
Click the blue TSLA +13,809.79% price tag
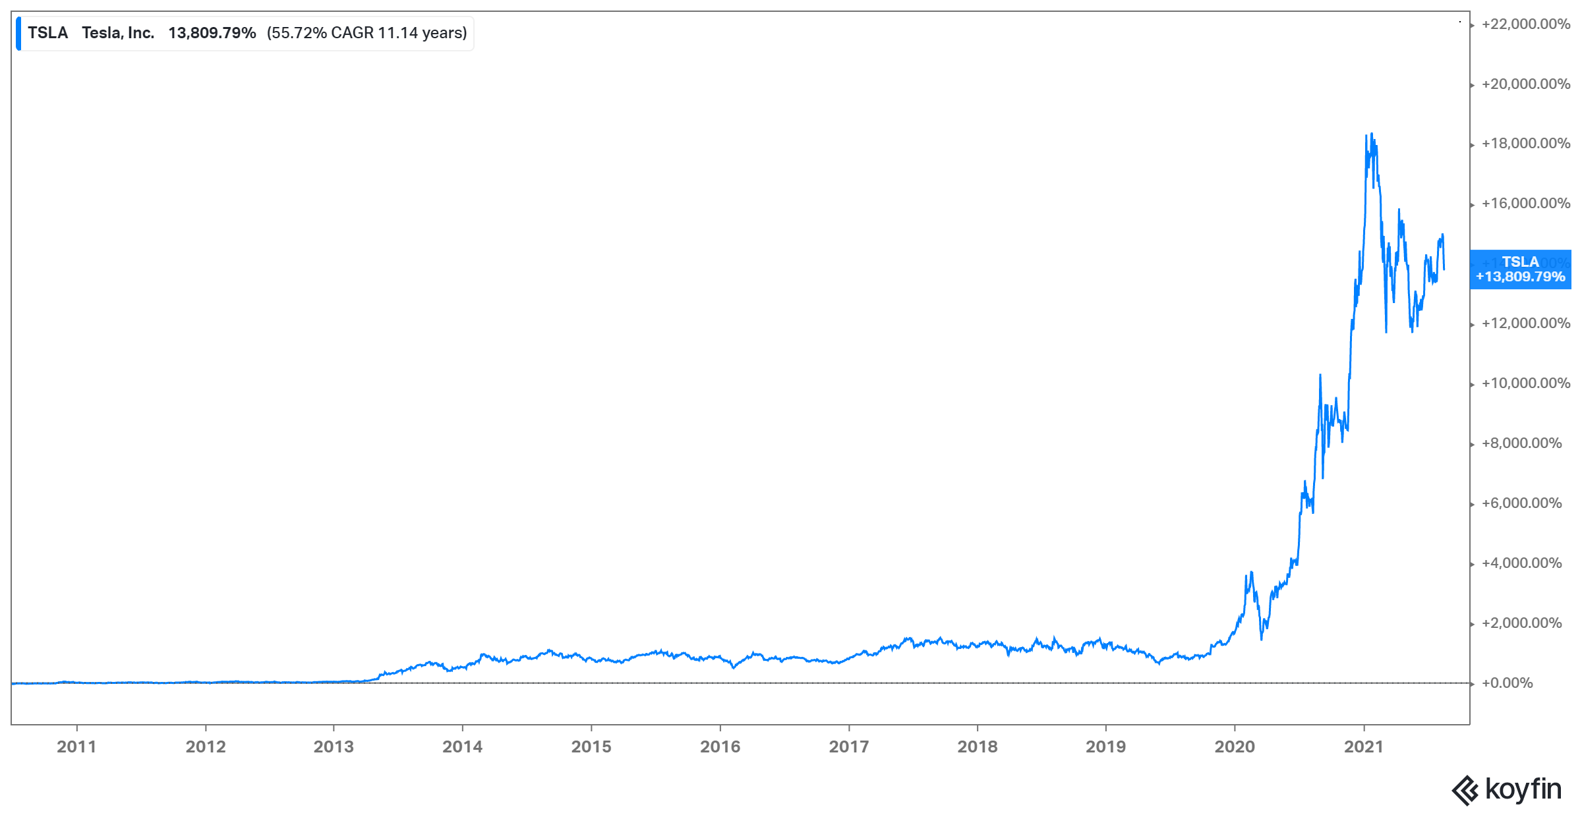click(1520, 269)
